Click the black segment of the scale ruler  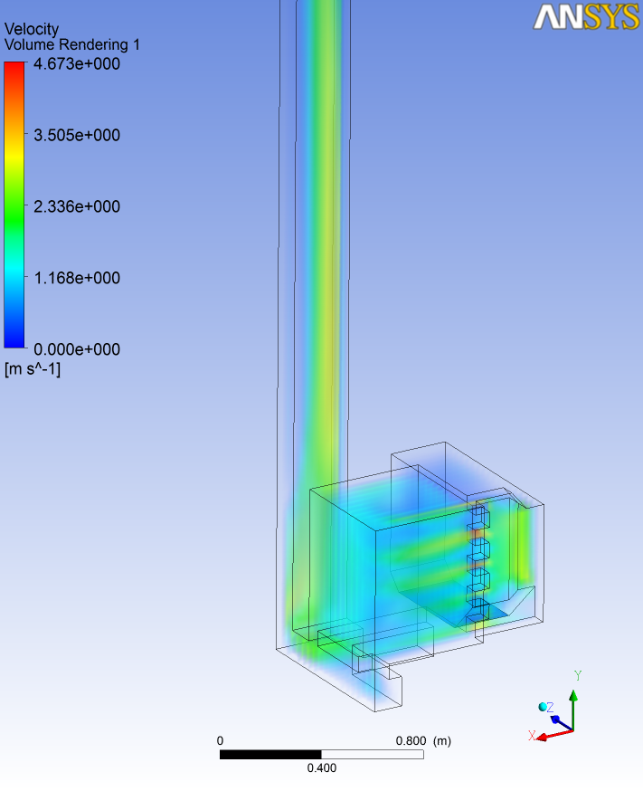[x=270, y=754]
